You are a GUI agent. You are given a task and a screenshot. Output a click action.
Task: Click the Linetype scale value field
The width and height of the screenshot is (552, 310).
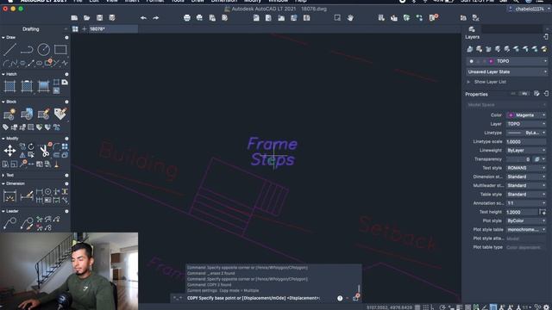click(526, 141)
